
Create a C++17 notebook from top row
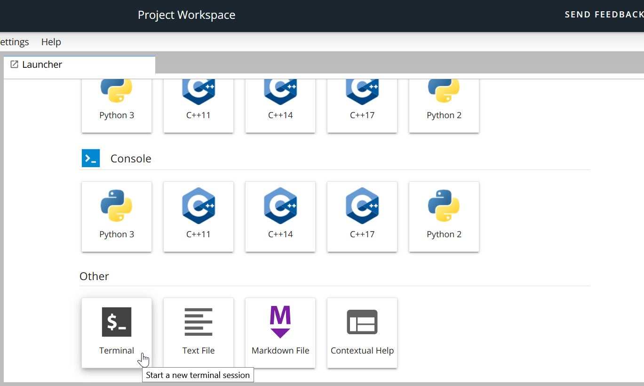click(362, 106)
